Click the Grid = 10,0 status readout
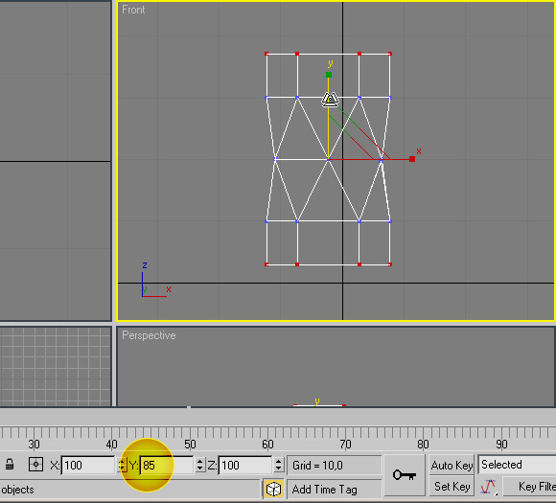The width and height of the screenshot is (556, 503). coord(334,465)
